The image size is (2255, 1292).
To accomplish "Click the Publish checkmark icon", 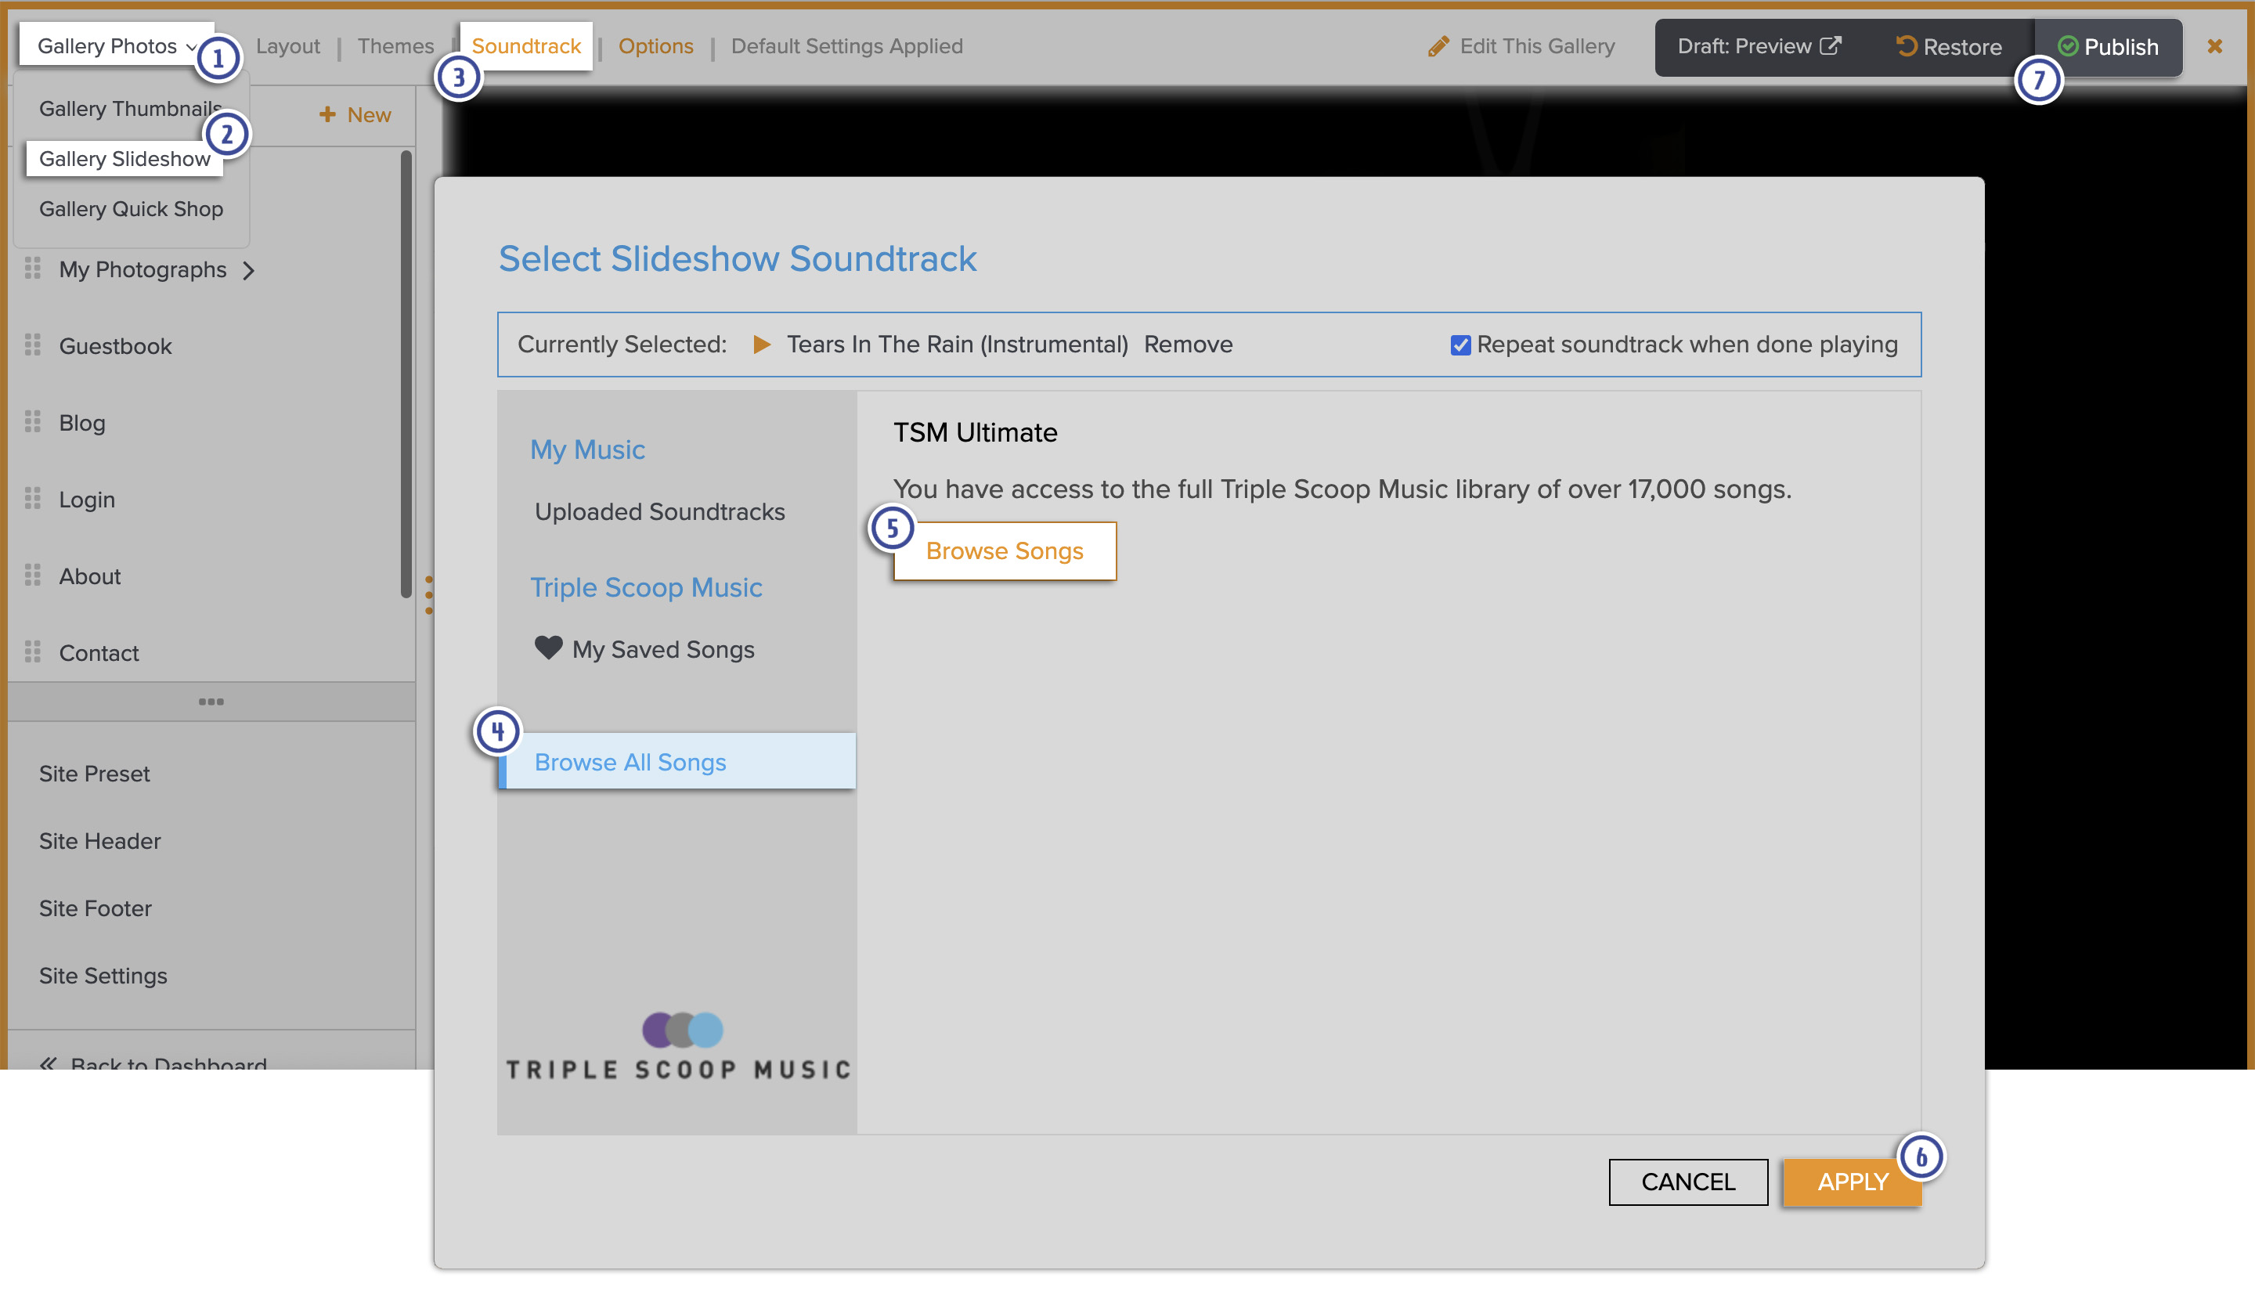I will [2067, 46].
